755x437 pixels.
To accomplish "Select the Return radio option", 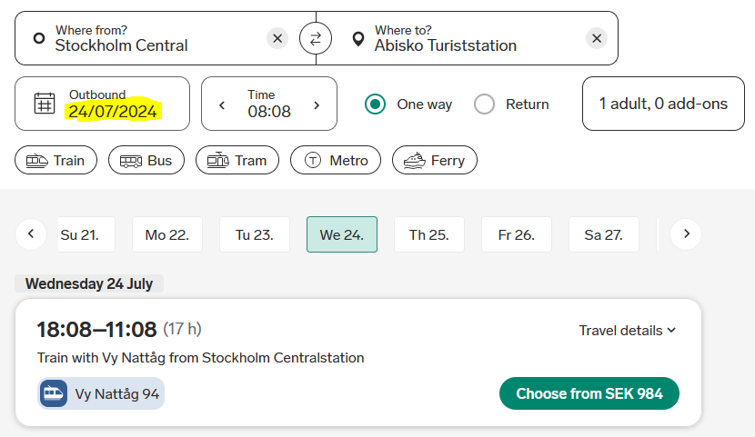I will tap(484, 104).
